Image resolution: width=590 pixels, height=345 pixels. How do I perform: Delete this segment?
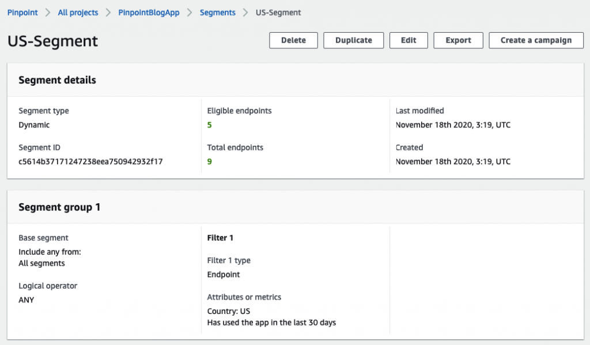pyautogui.click(x=293, y=40)
